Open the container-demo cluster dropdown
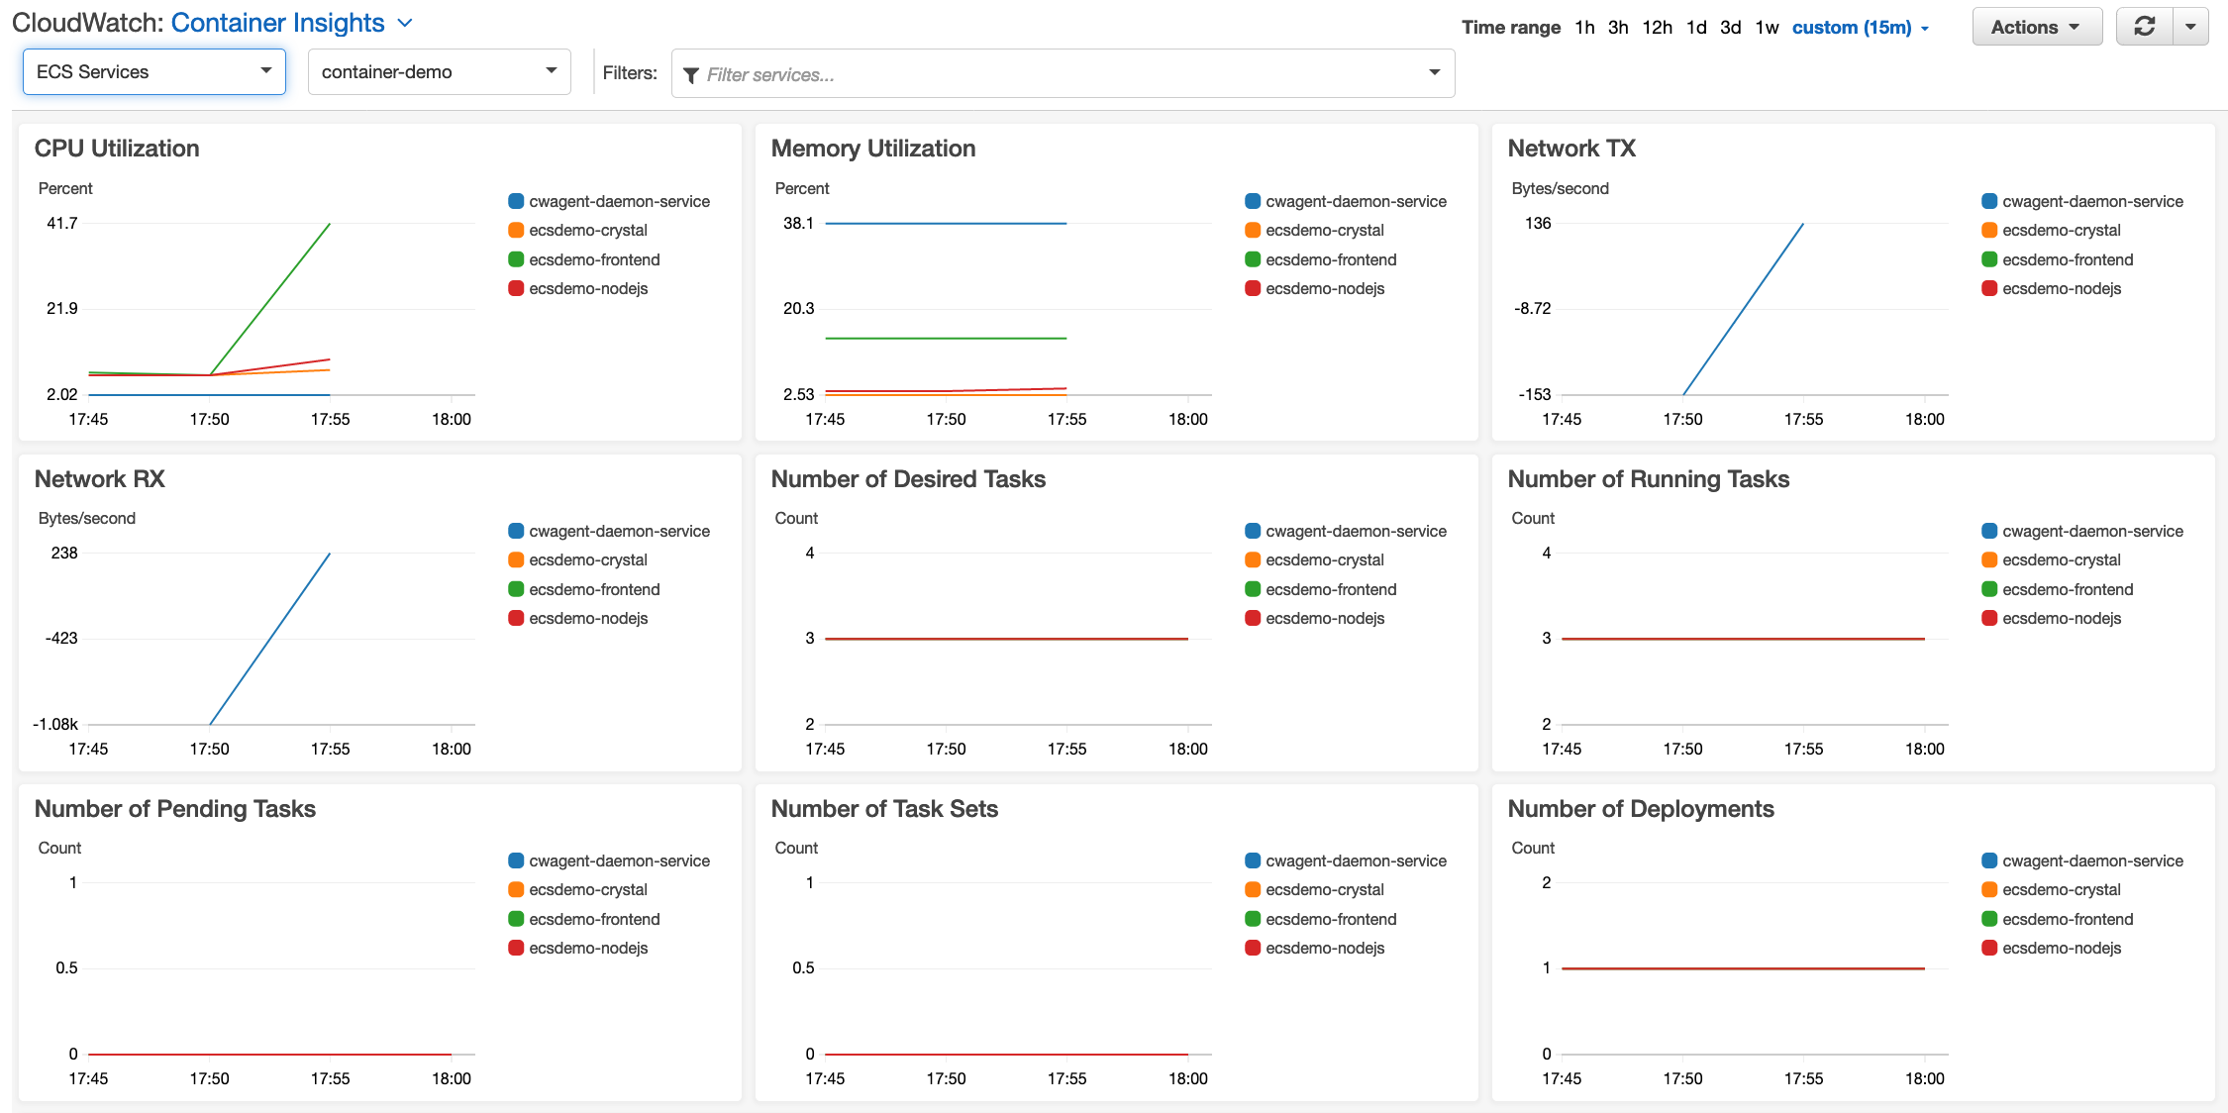Viewport: 2228px width, 1113px height. click(x=440, y=71)
